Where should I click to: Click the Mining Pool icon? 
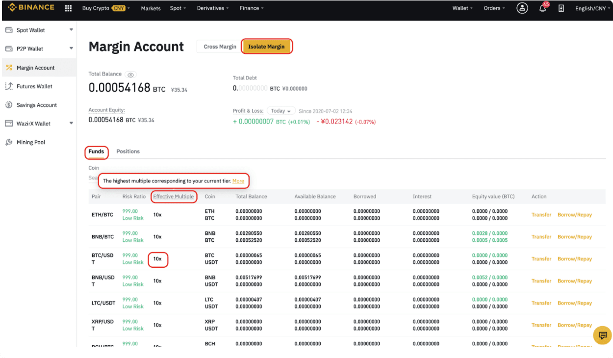[9, 142]
